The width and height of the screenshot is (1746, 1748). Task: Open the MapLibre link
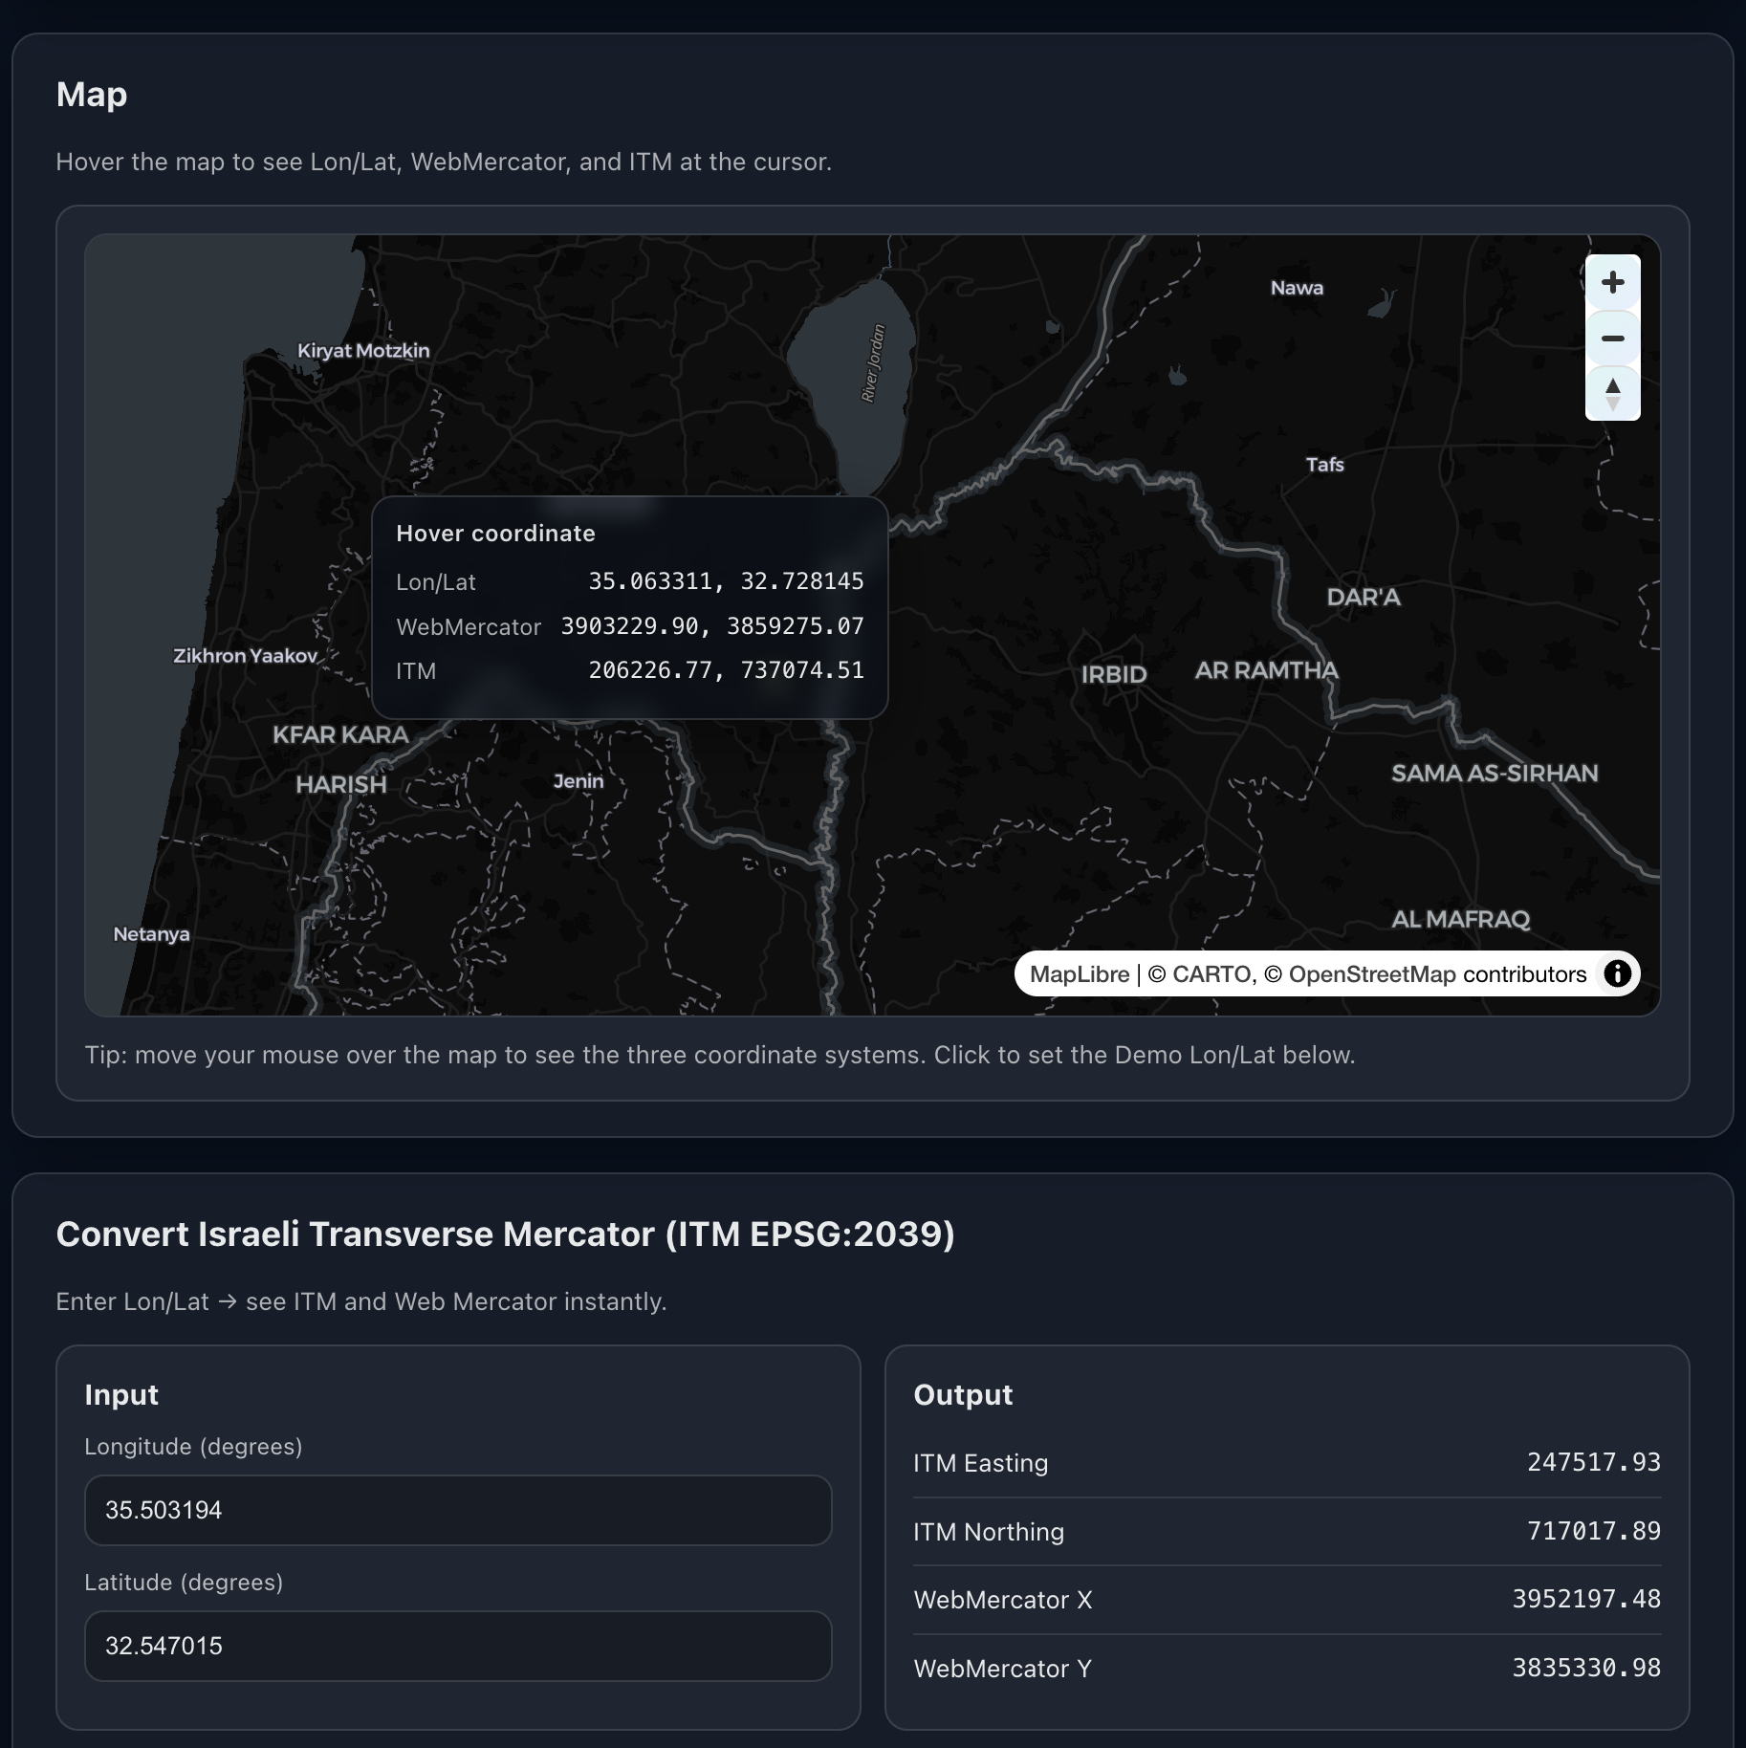click(x=1080, y=973)
